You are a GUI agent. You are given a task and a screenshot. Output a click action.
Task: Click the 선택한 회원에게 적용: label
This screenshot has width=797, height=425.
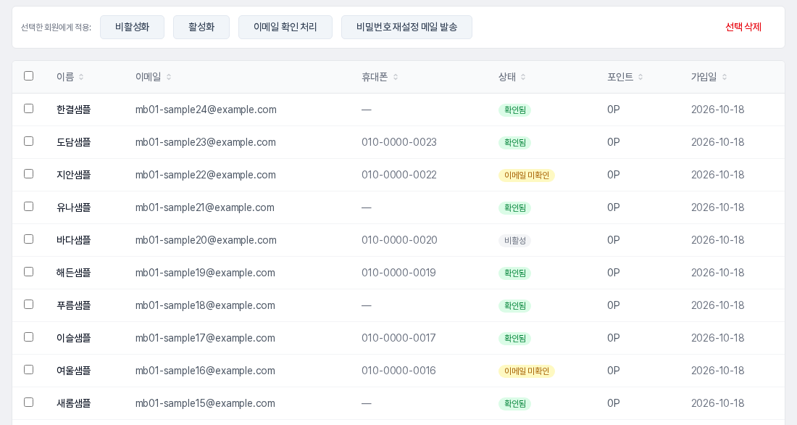[x=56, y=28]
